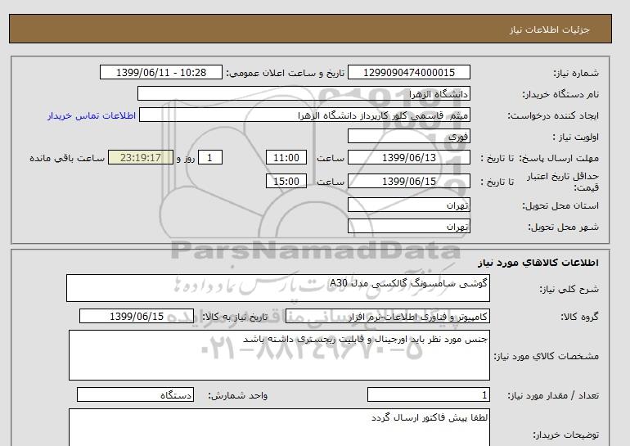This screenshot has height=446, width=630.
Task: Click the remaining time counter 23:19:17
Action: coord(141,157)
